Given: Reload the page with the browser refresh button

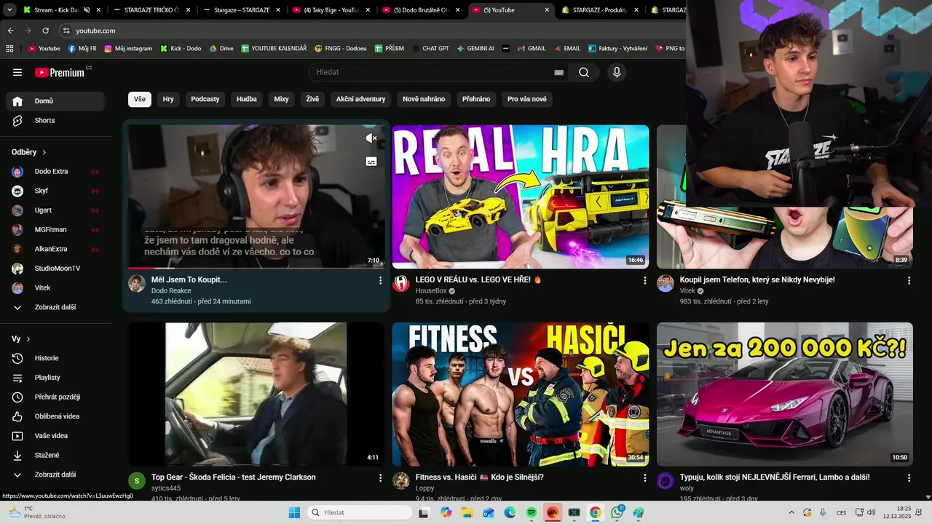Looking at the screenshot, I should [x=45, y=31].
